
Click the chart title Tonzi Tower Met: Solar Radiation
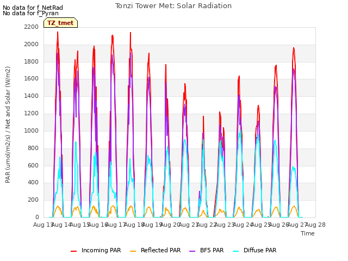pyautogui.click(x=173, y=6)
